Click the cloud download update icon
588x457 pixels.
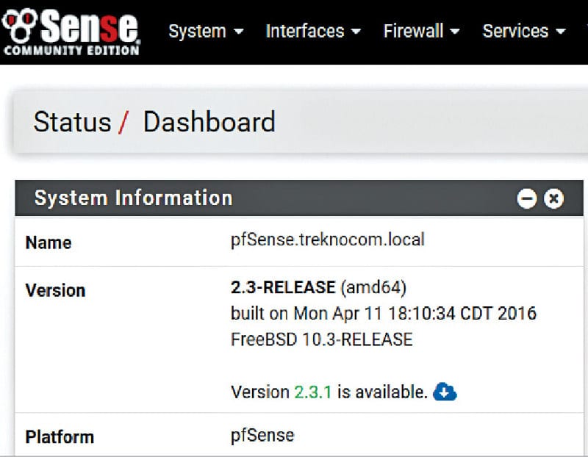tap(445, 392)
